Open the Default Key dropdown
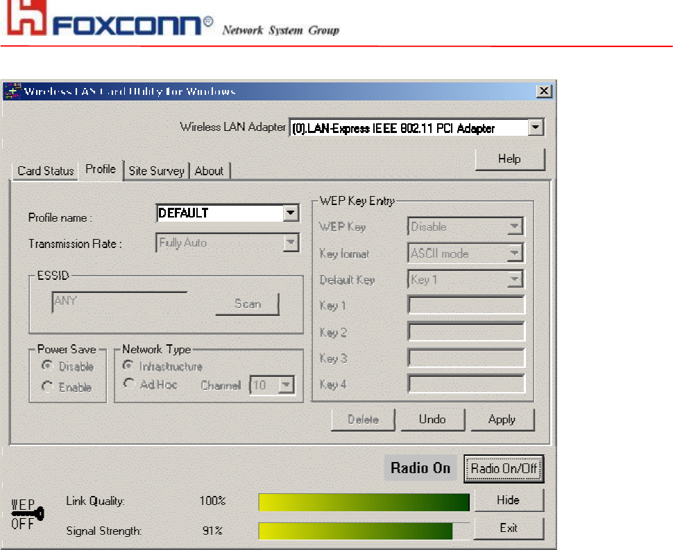Screen dimensions: 673x550 [514, 279]
